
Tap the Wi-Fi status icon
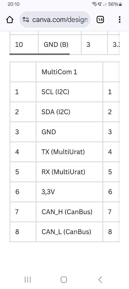point(94,4)
